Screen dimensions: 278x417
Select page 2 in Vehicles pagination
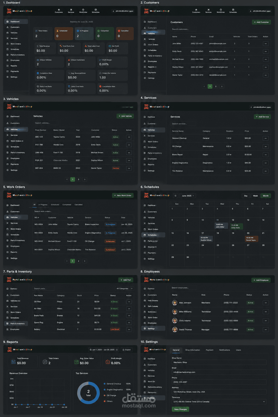click(79, 179)
